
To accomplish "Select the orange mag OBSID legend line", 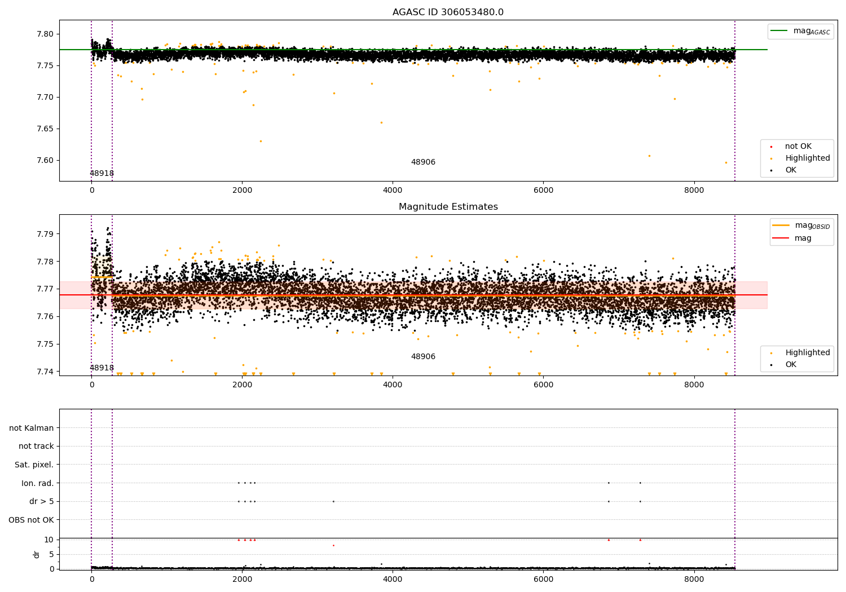I will point(781,226).
